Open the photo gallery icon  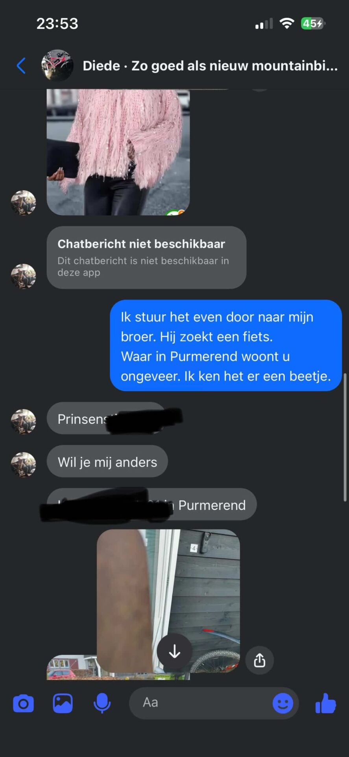[x=63, y=703]
